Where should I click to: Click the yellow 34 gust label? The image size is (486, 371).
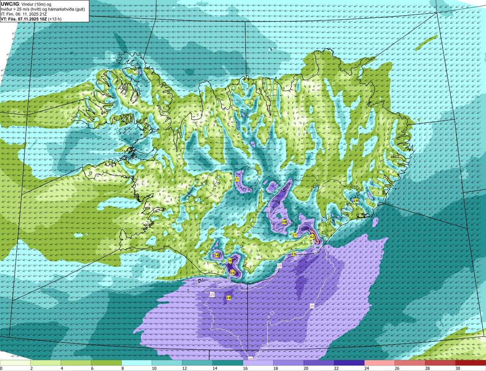click(216, 255)
